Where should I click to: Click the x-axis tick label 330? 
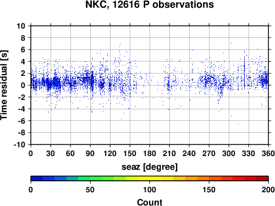tap(249, 153)
